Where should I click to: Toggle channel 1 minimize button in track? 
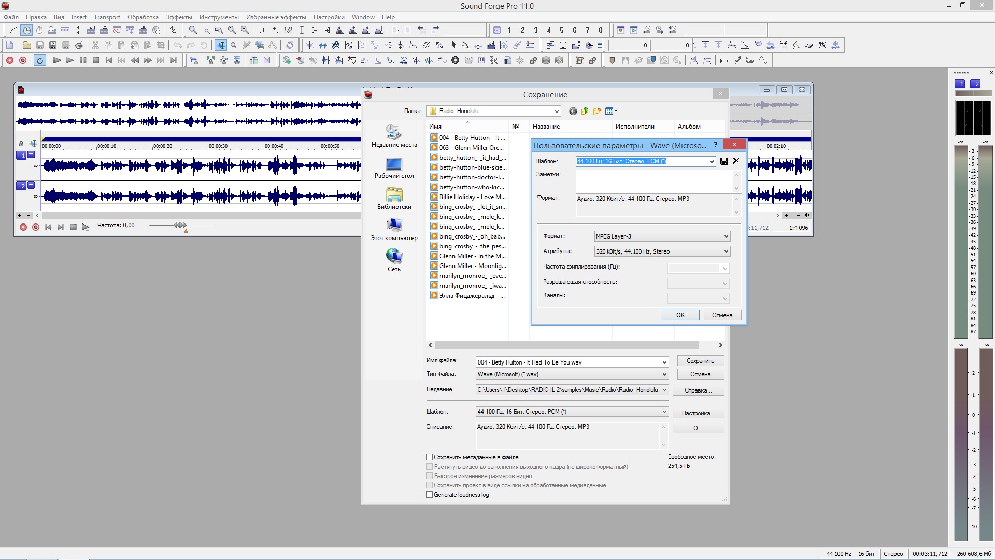point(31,155)
